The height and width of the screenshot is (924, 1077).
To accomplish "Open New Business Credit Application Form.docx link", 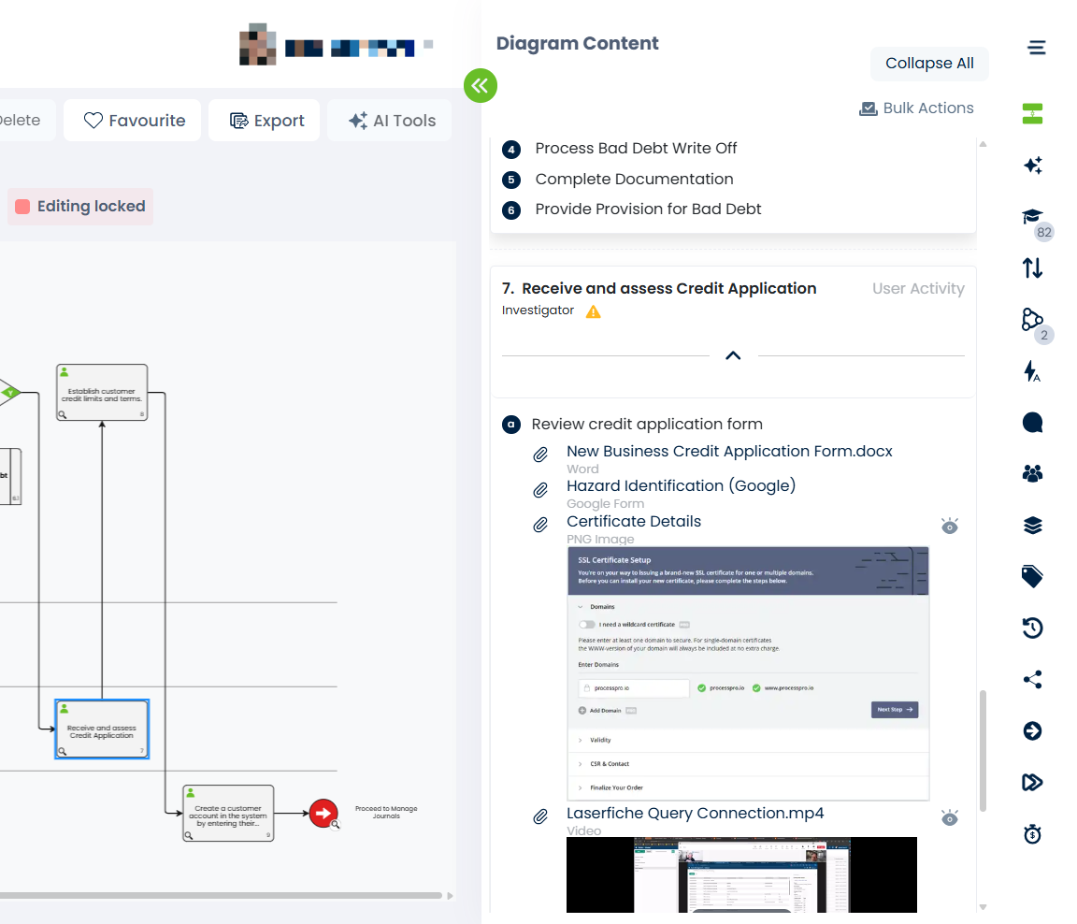I will click(x=729, y=451).
